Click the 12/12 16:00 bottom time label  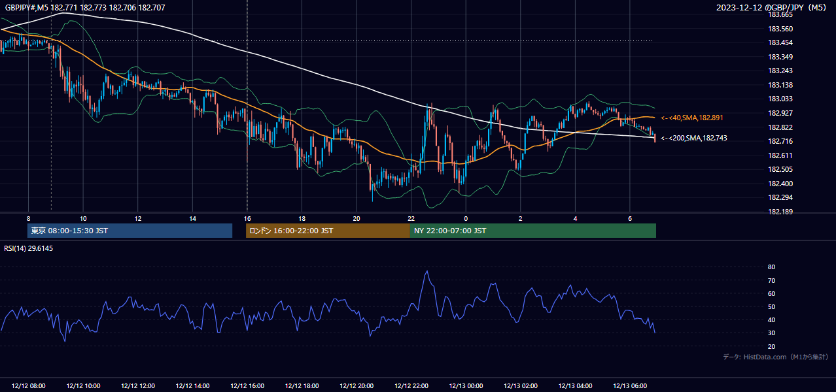point(247,386)
